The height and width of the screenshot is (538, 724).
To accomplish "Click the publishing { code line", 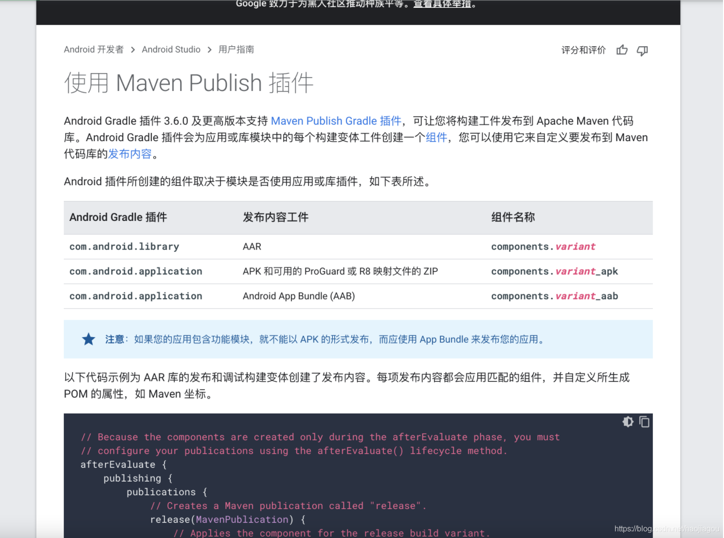I will (138, 479).
